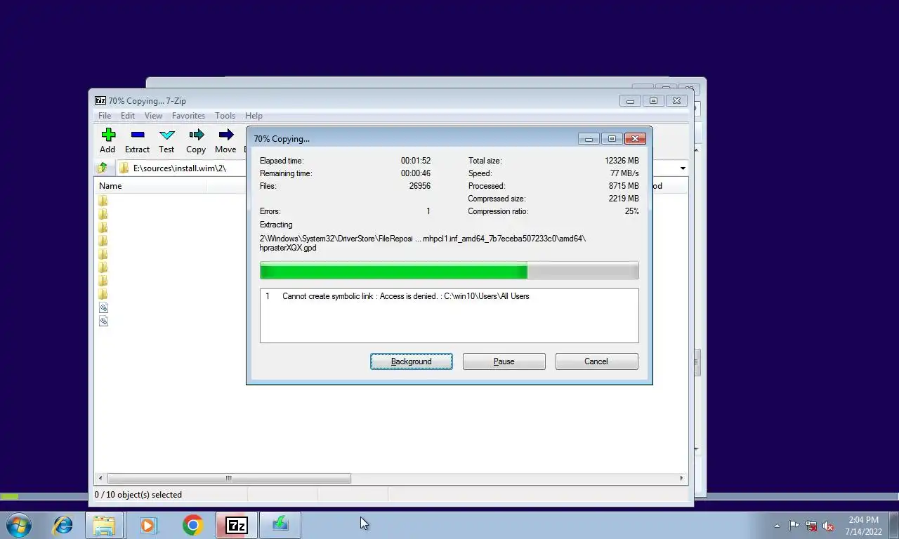The width and height of the screenshot is (899, 539).
Task: Open the File menu
Action: [x=105, y=116]
